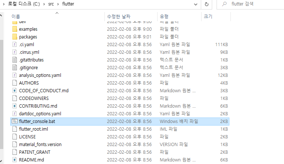Select the .cirrus.yml file name
Screen dimensions: 284x164
coord(29,52)
